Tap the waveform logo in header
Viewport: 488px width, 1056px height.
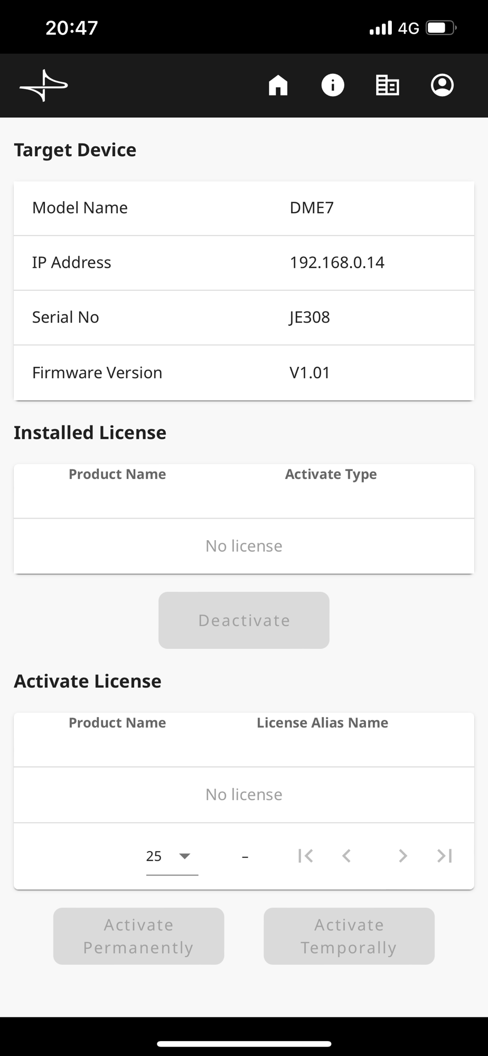44,86
